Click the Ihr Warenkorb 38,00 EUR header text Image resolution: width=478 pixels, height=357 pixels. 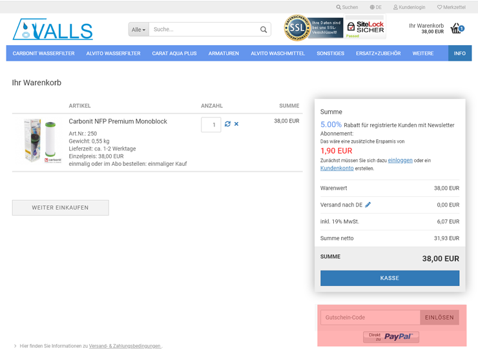click(x=426, y=28)
